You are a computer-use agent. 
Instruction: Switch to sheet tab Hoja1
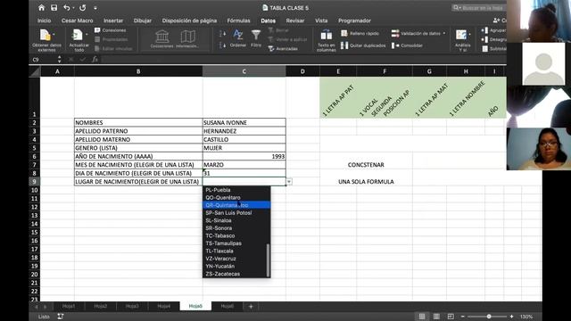pos(69,306)
